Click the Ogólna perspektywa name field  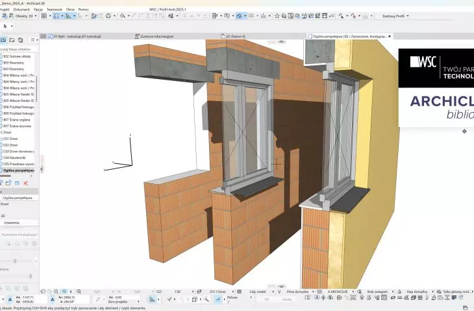click(x=19, y=198)
